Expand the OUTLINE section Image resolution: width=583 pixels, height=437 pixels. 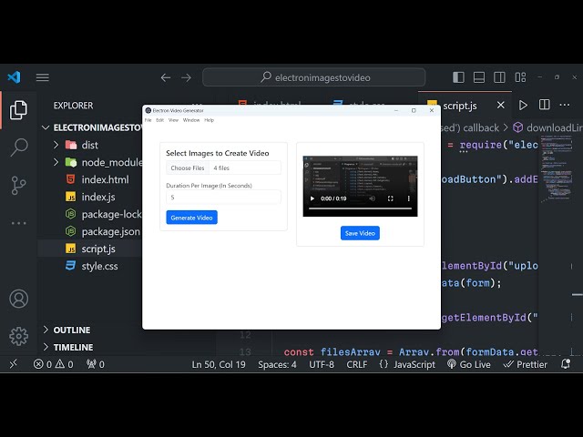(71, 330)
